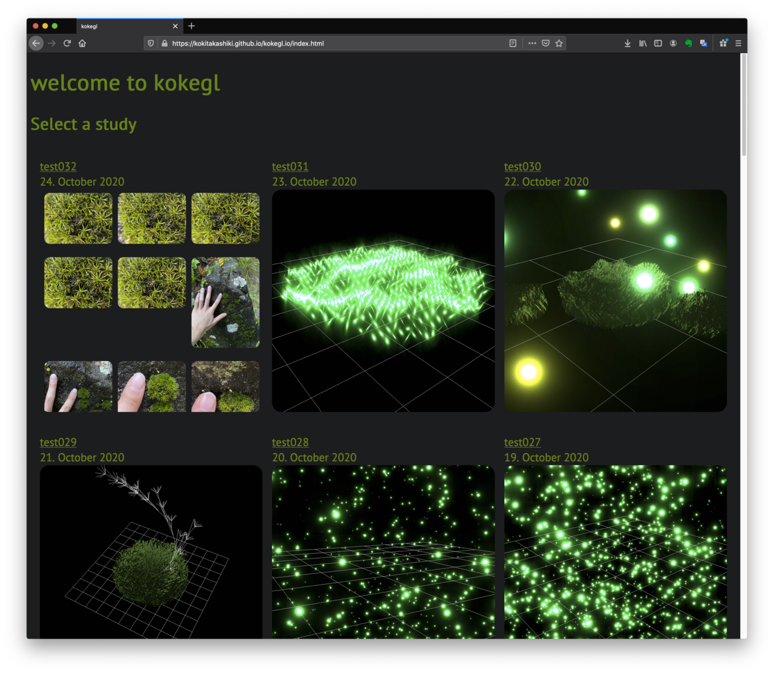Click the Evernote elephant extension
Screen dimensions: 774x674
click(x=688, y=43)
